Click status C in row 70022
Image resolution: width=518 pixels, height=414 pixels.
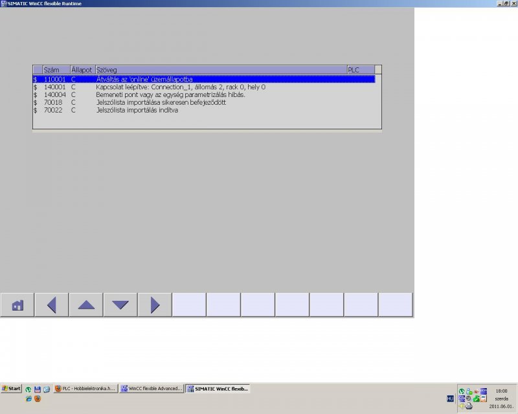click(x=73, y=110)
